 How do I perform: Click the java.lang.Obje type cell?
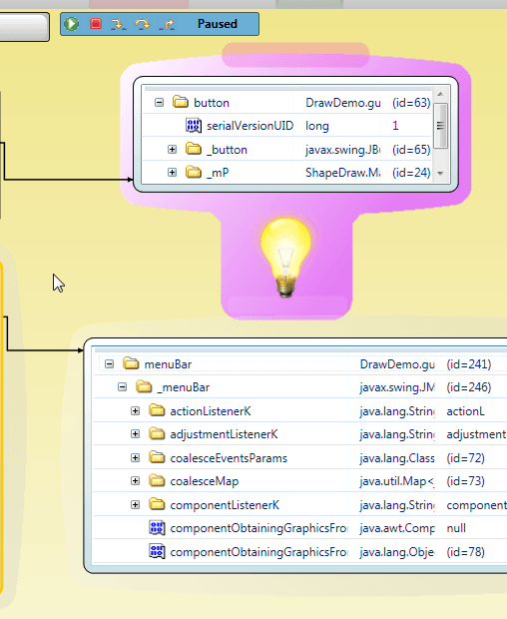(397, 552)
